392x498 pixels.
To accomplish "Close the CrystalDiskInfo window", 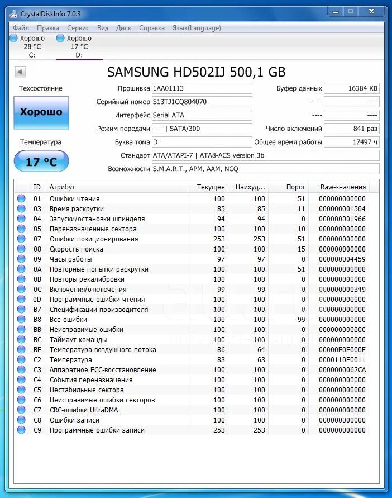I will pyautogui.click(x=371, y=12).
